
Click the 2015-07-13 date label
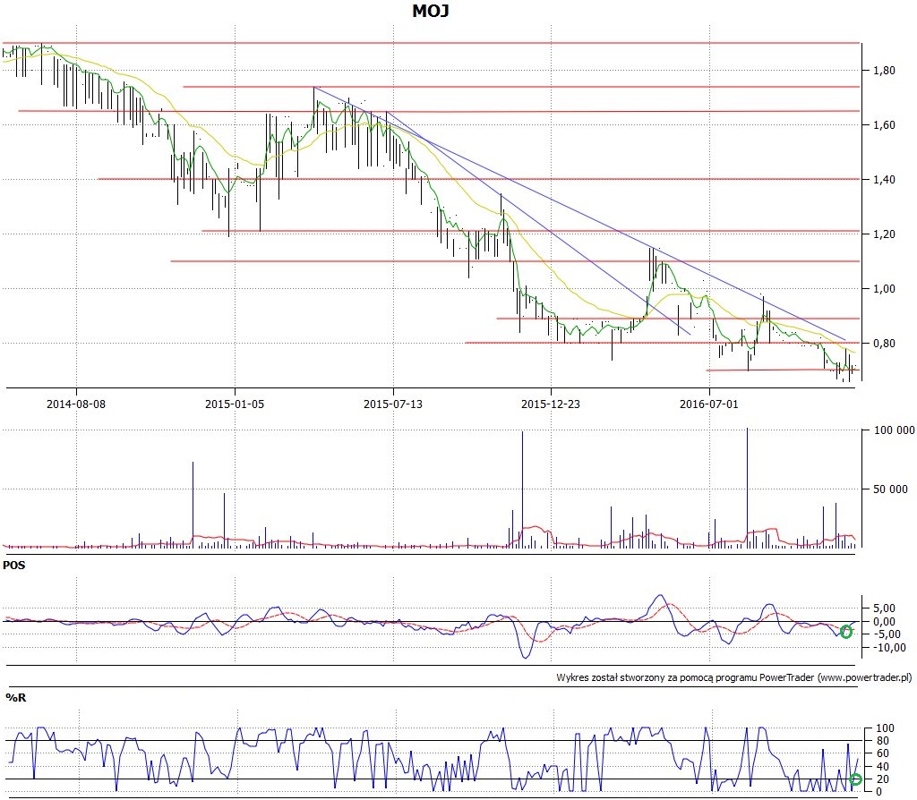[393, 404]
